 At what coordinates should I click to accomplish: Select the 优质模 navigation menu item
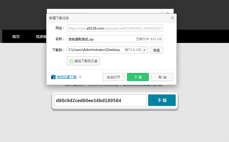coord(41,37)
